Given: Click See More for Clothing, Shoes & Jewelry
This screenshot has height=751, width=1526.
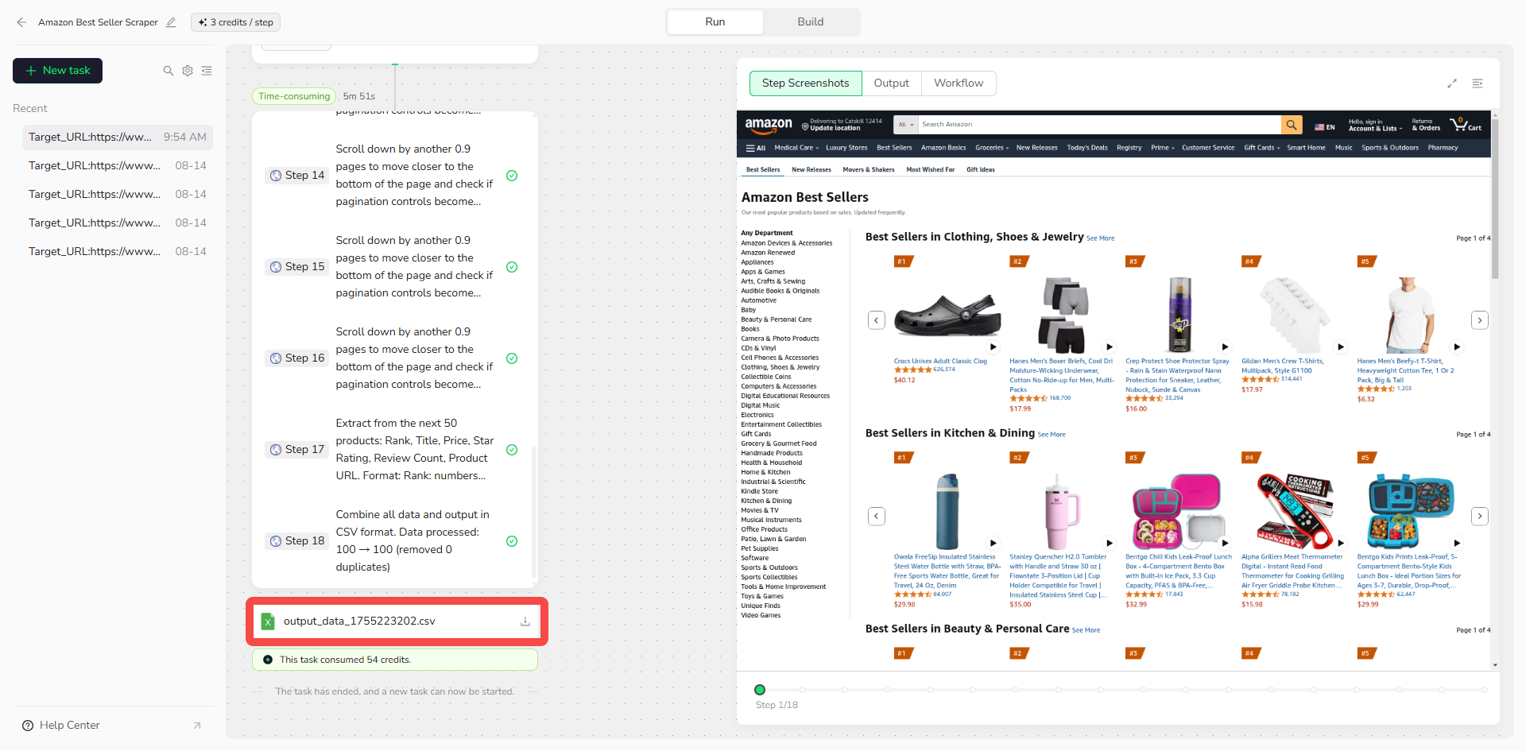Looking at the screenshot, I should coord(1101,238).
